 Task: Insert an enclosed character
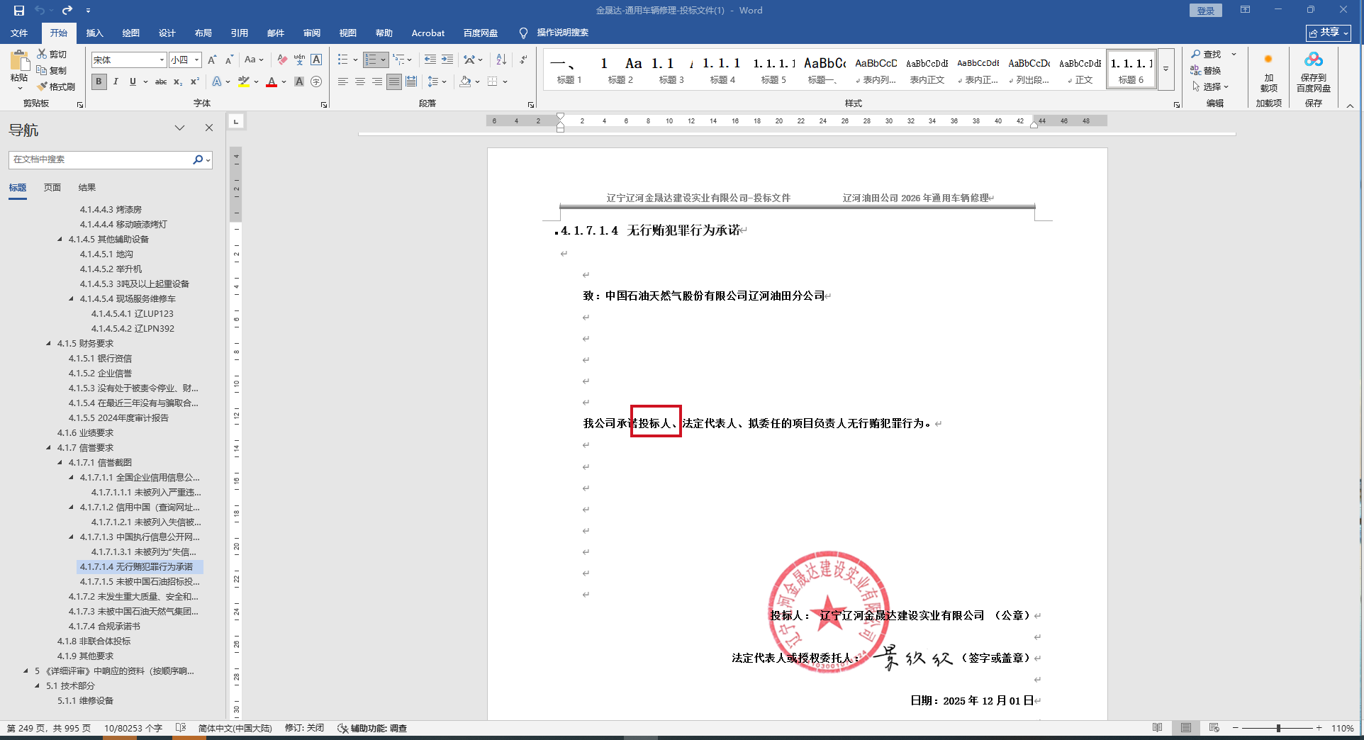[316, 82]
